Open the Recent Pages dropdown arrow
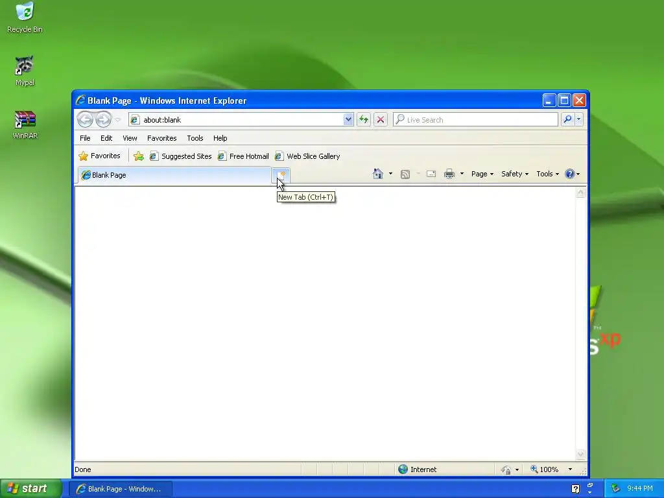 [x=118, y=120]
